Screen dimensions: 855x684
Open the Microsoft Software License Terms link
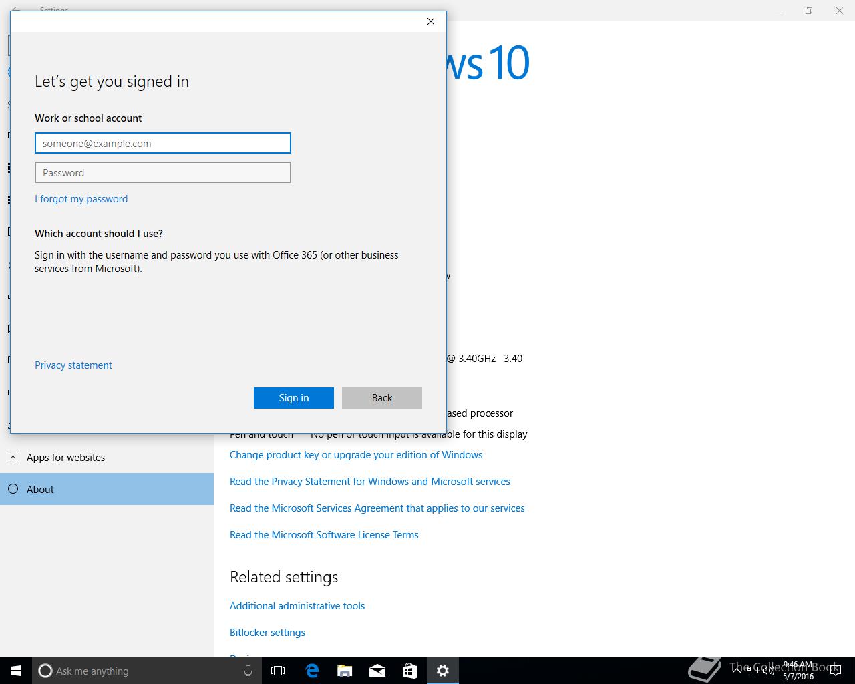[x=324, y=535]
